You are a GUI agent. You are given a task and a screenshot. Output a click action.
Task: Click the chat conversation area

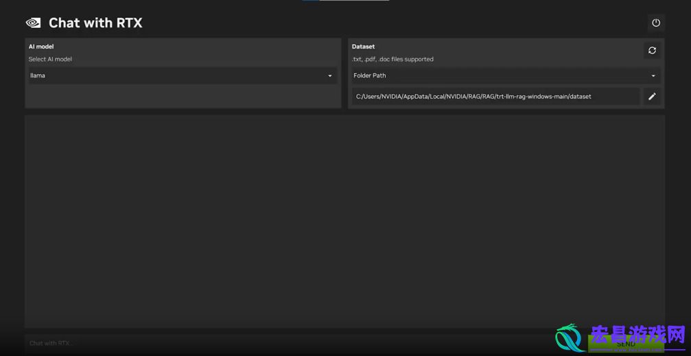tap(344, 222)
